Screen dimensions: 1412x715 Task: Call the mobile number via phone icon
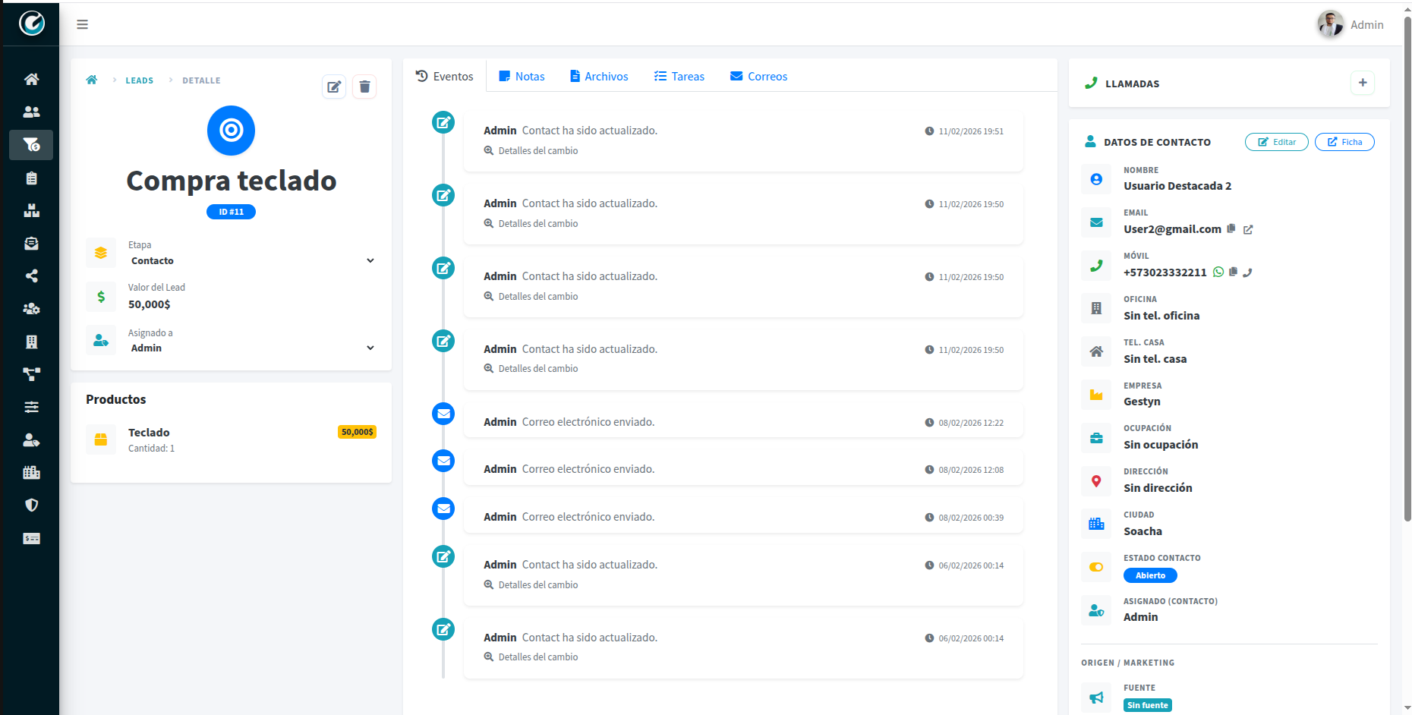[1247, 272]
